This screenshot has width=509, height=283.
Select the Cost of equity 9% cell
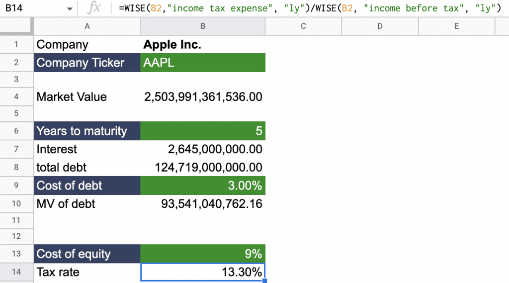tap(203, 254)
